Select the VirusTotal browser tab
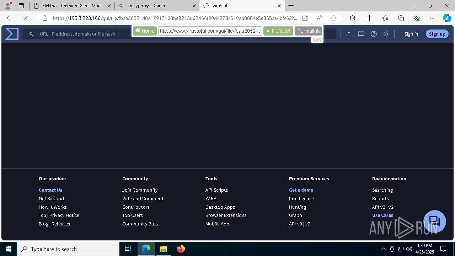Image resolution: width=455 pixels, height=256 pixels. (242, 6)
